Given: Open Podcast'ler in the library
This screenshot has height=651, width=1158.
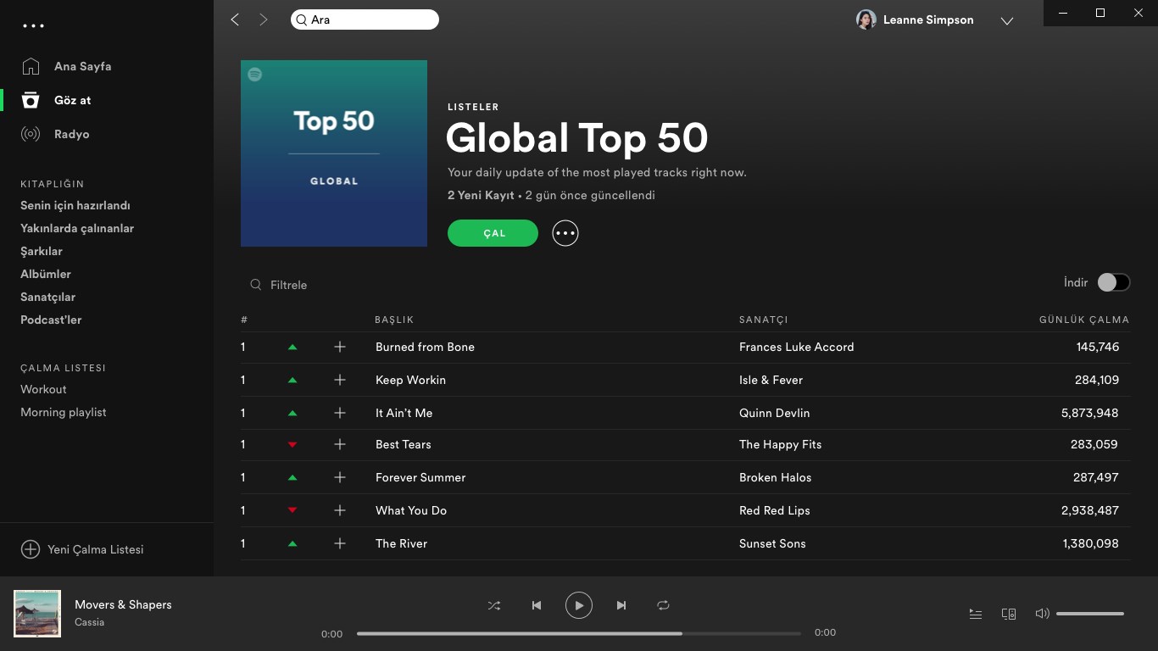Looking at the screenshot, I should click(x=51, y=320).
